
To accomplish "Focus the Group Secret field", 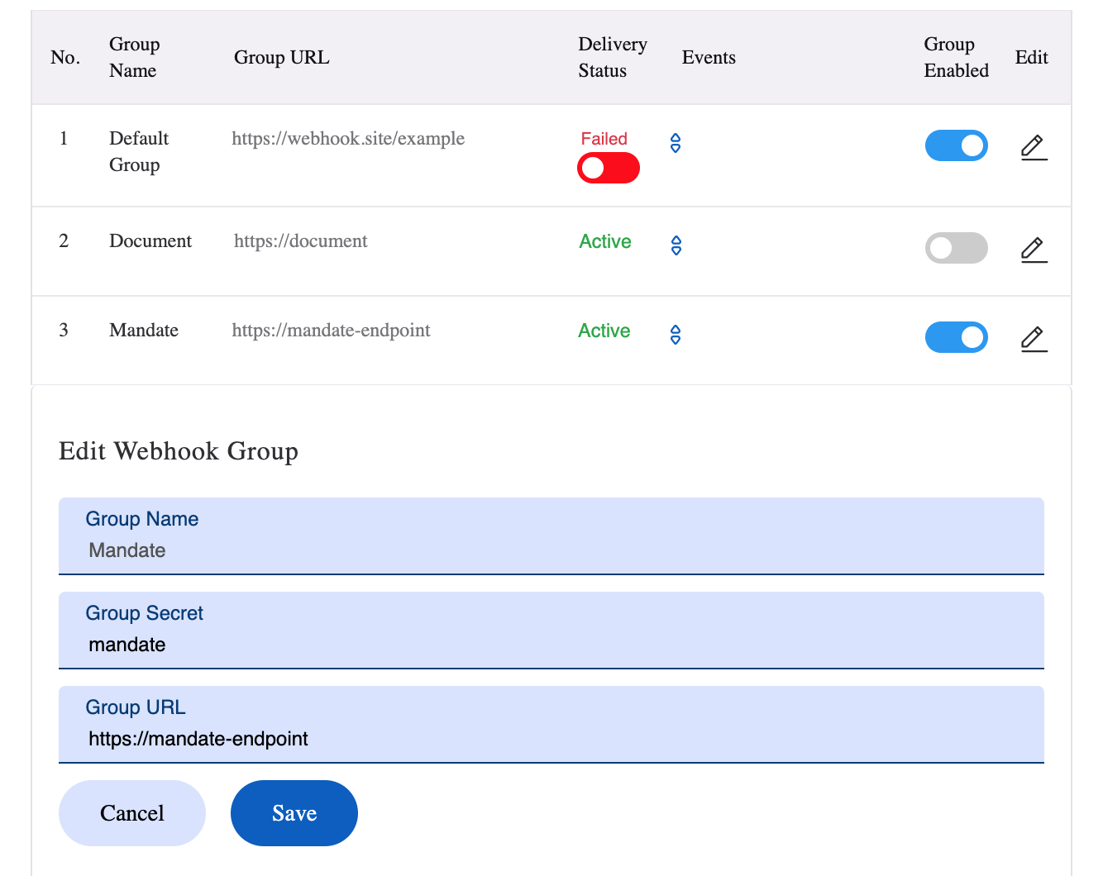I will coord(551,645).
